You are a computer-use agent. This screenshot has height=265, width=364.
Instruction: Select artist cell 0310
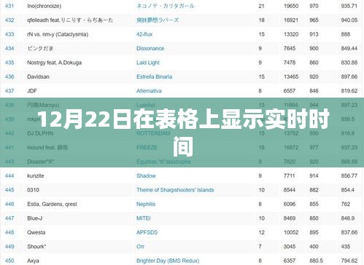point(33,190)
